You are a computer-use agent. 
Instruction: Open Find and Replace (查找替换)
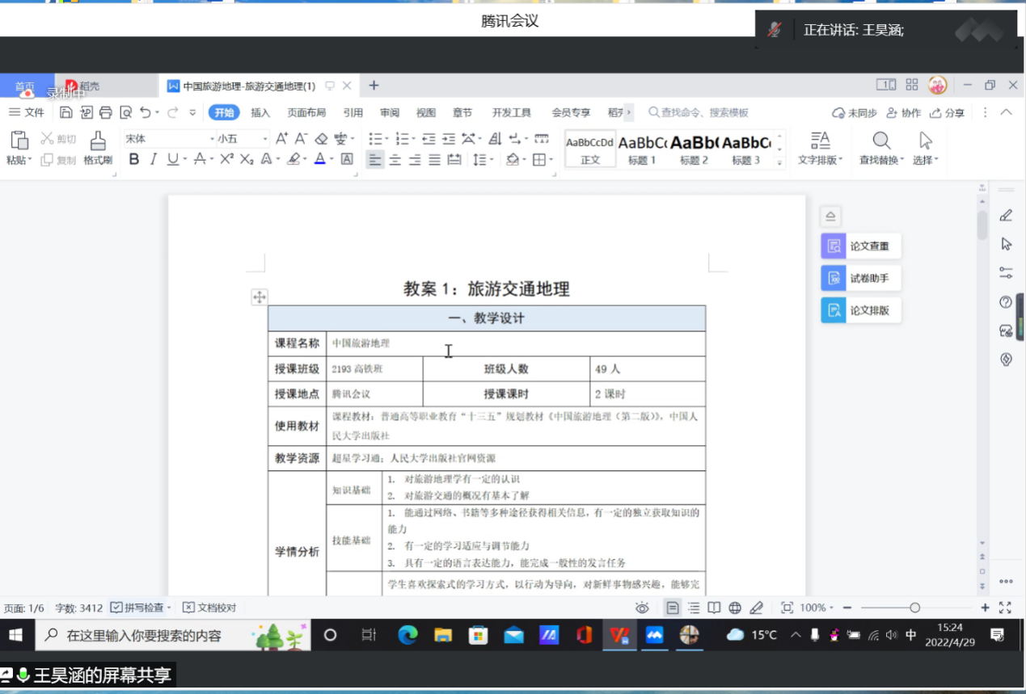(x=881, y=149)
